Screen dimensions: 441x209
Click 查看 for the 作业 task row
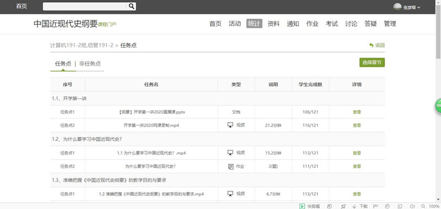357,166
